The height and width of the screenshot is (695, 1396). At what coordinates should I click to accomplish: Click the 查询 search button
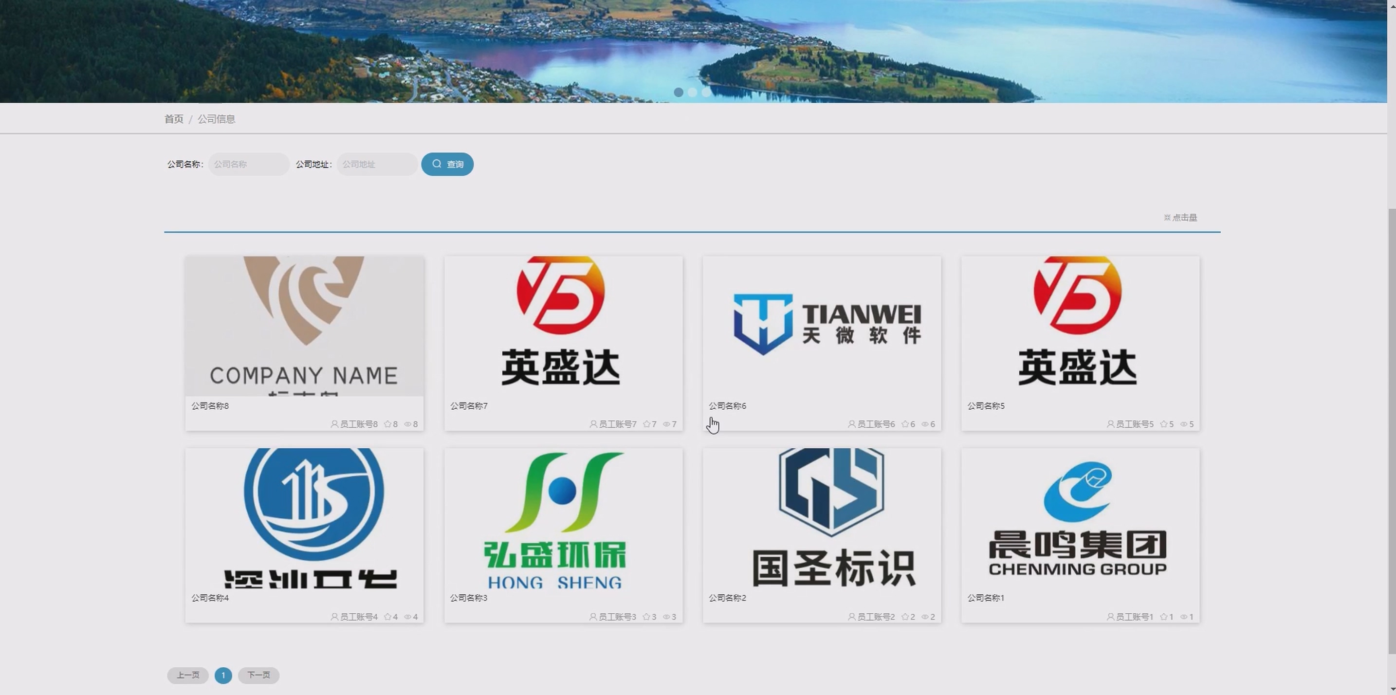coord(447,164)
